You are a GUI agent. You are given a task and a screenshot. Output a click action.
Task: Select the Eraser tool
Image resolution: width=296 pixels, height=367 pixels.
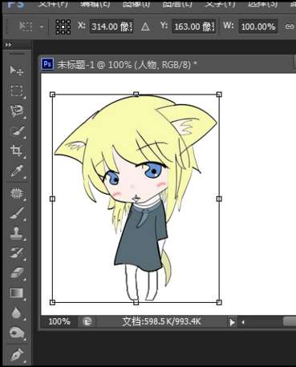(17, 273)
